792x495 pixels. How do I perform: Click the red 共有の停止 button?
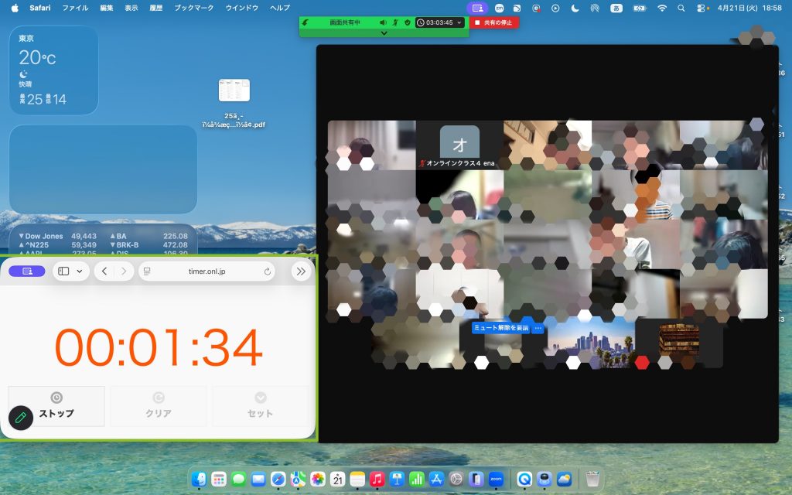(x=494, y=22)
